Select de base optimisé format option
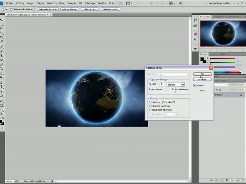The height and width of the screenshot is (184, 246). pos(150,106)
